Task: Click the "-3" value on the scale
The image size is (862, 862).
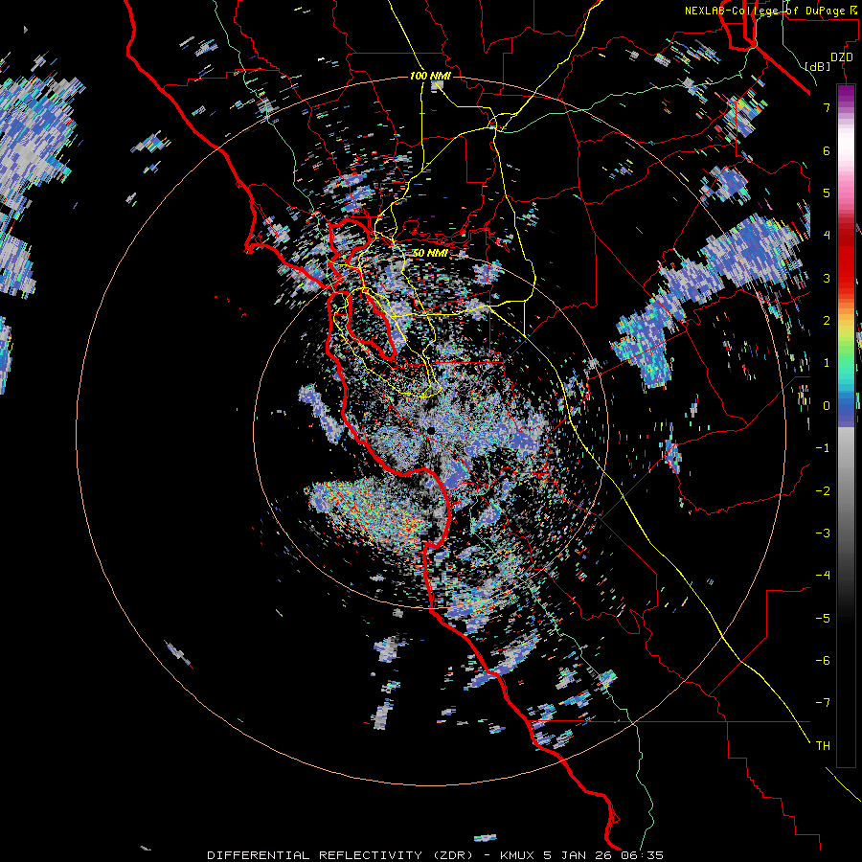Action: [x=823, y=533]
